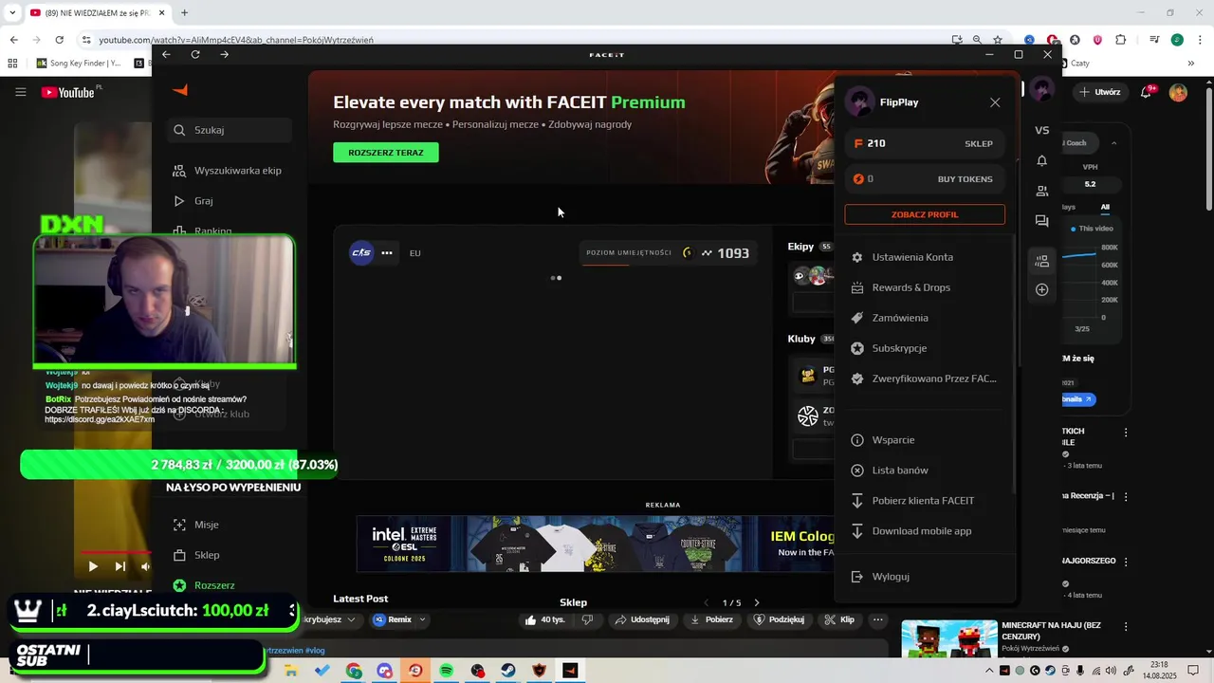Open Zweryfikowano Przez FACEIT menu entry

[x=925, y=378]
